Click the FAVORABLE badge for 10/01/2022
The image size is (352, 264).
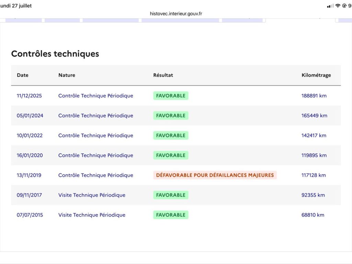click(170, 135)
